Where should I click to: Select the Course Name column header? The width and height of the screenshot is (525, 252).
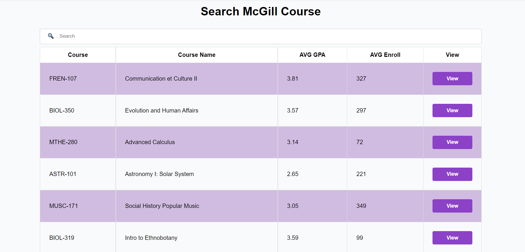click(x=197, y=55)
